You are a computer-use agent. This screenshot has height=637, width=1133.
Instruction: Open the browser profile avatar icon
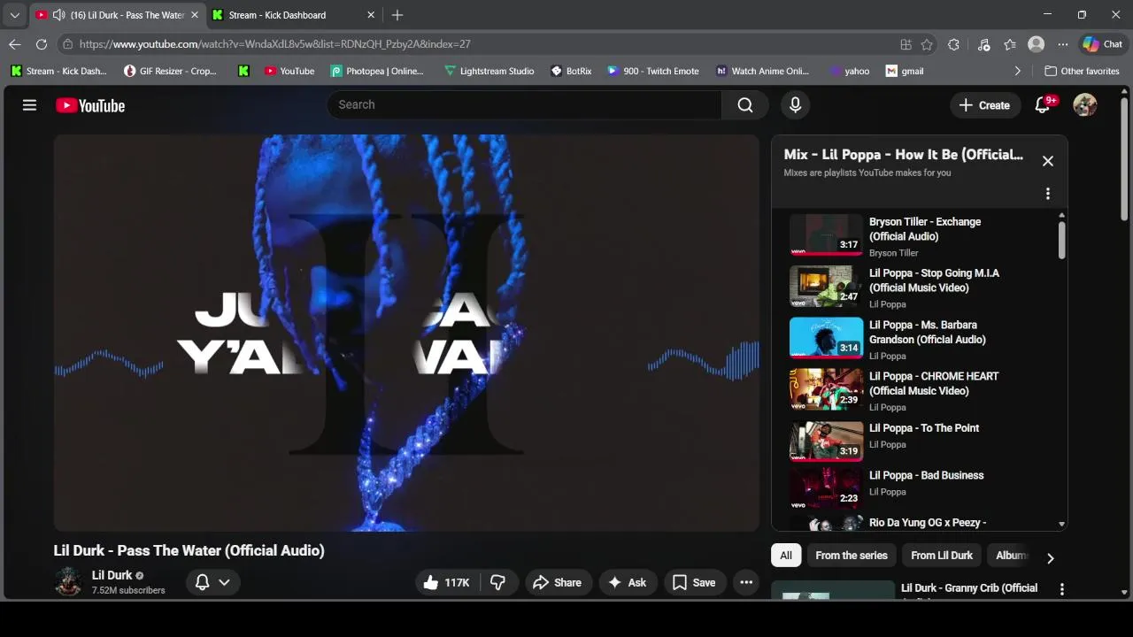click(1036, 44)
